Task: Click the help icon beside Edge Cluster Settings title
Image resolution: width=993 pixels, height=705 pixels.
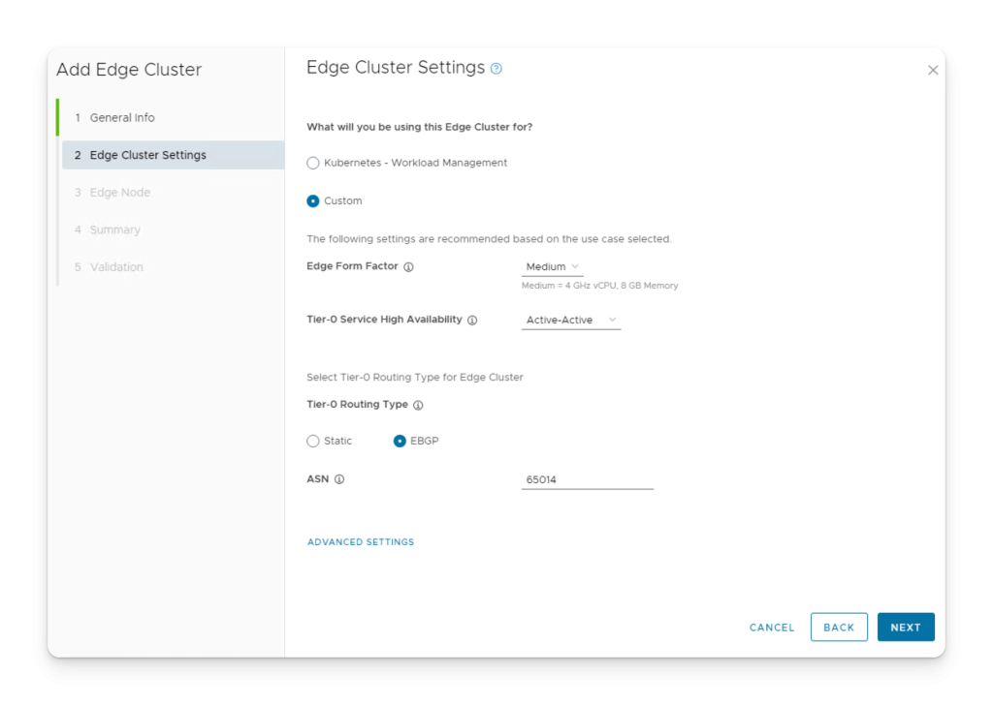Action: (x=496, y=69)
